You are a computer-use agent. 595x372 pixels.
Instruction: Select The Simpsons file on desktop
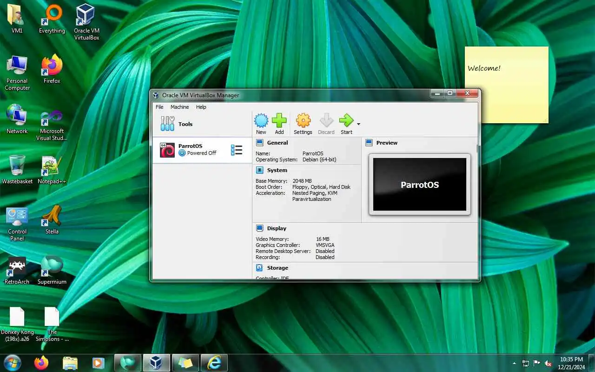coord(52,324)
